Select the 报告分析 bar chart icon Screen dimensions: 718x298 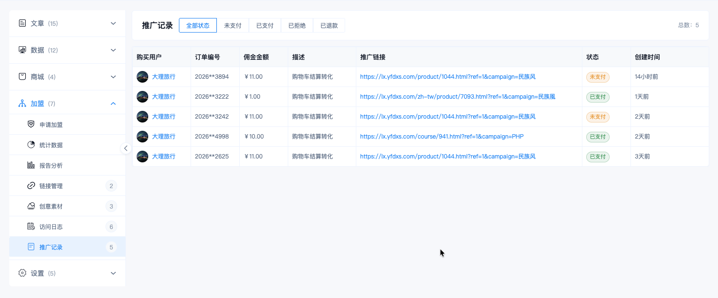pyautogui.click(x=31, y=165)
